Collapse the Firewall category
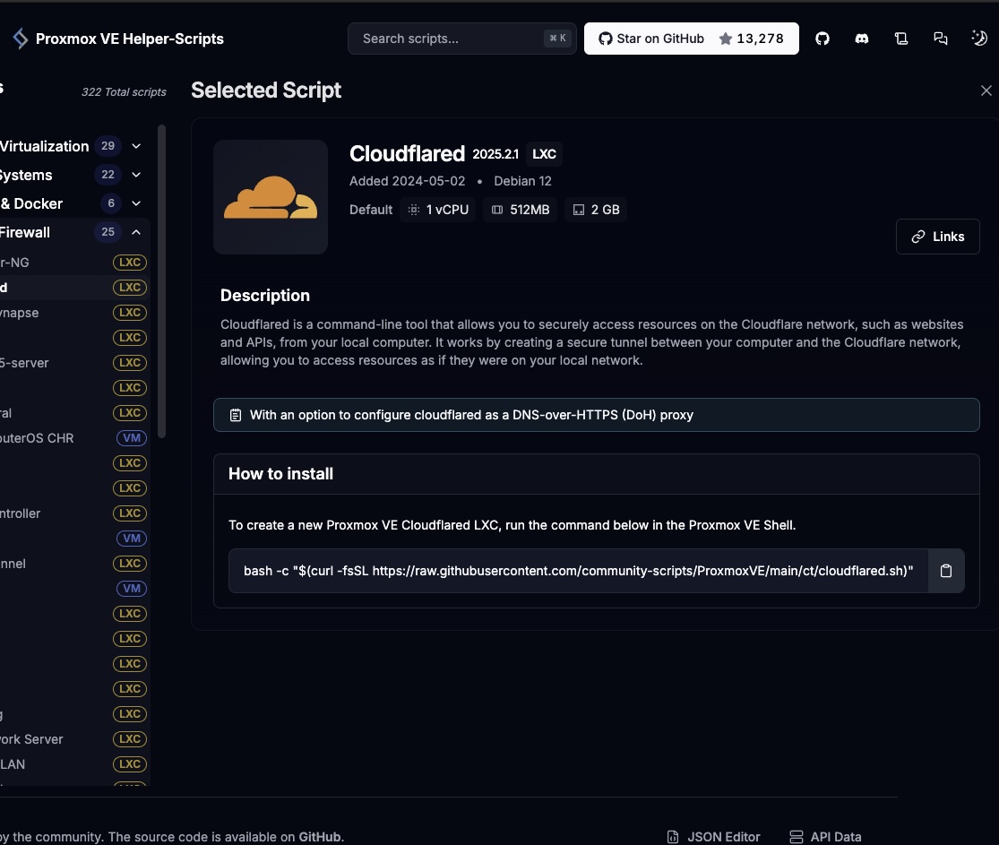The image size is (999, 845). pyautogui.click(x=136, y=232)
